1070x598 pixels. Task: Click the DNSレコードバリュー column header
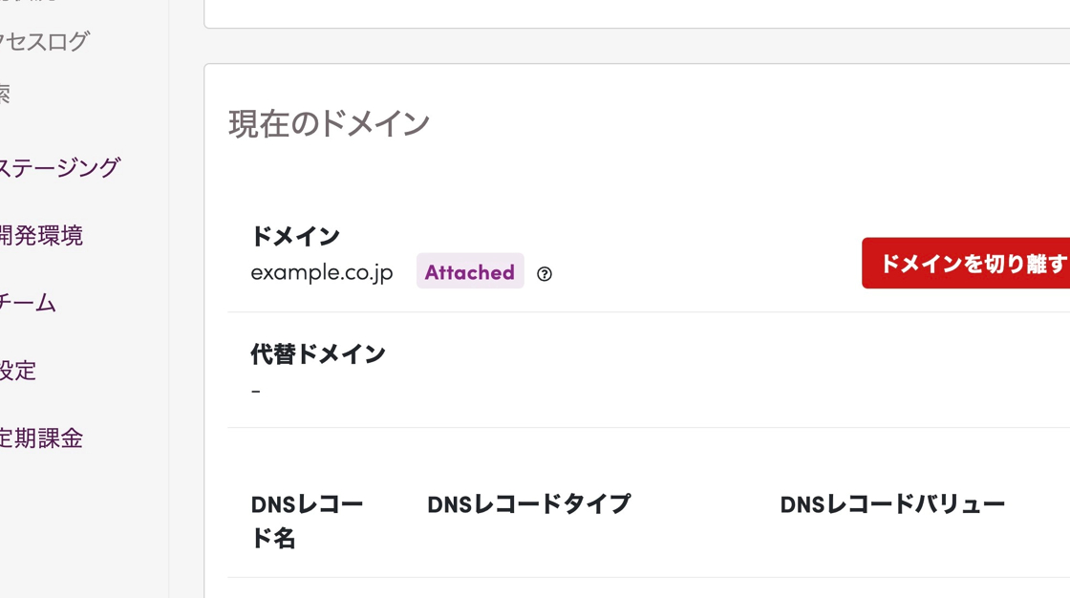coord(892,504)
